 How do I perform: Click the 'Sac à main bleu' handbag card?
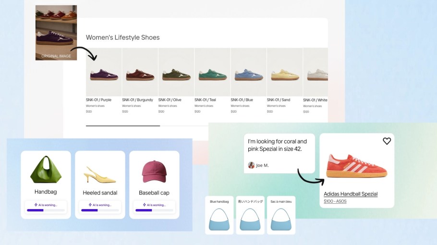pyautogui.click(x=281, y=215)
